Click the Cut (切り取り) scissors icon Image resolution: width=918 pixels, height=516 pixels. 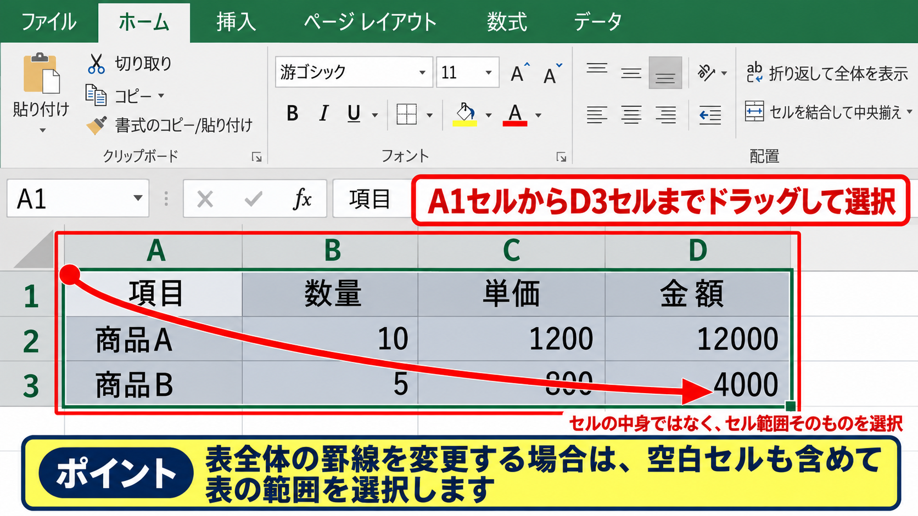[x=96, y=64]
